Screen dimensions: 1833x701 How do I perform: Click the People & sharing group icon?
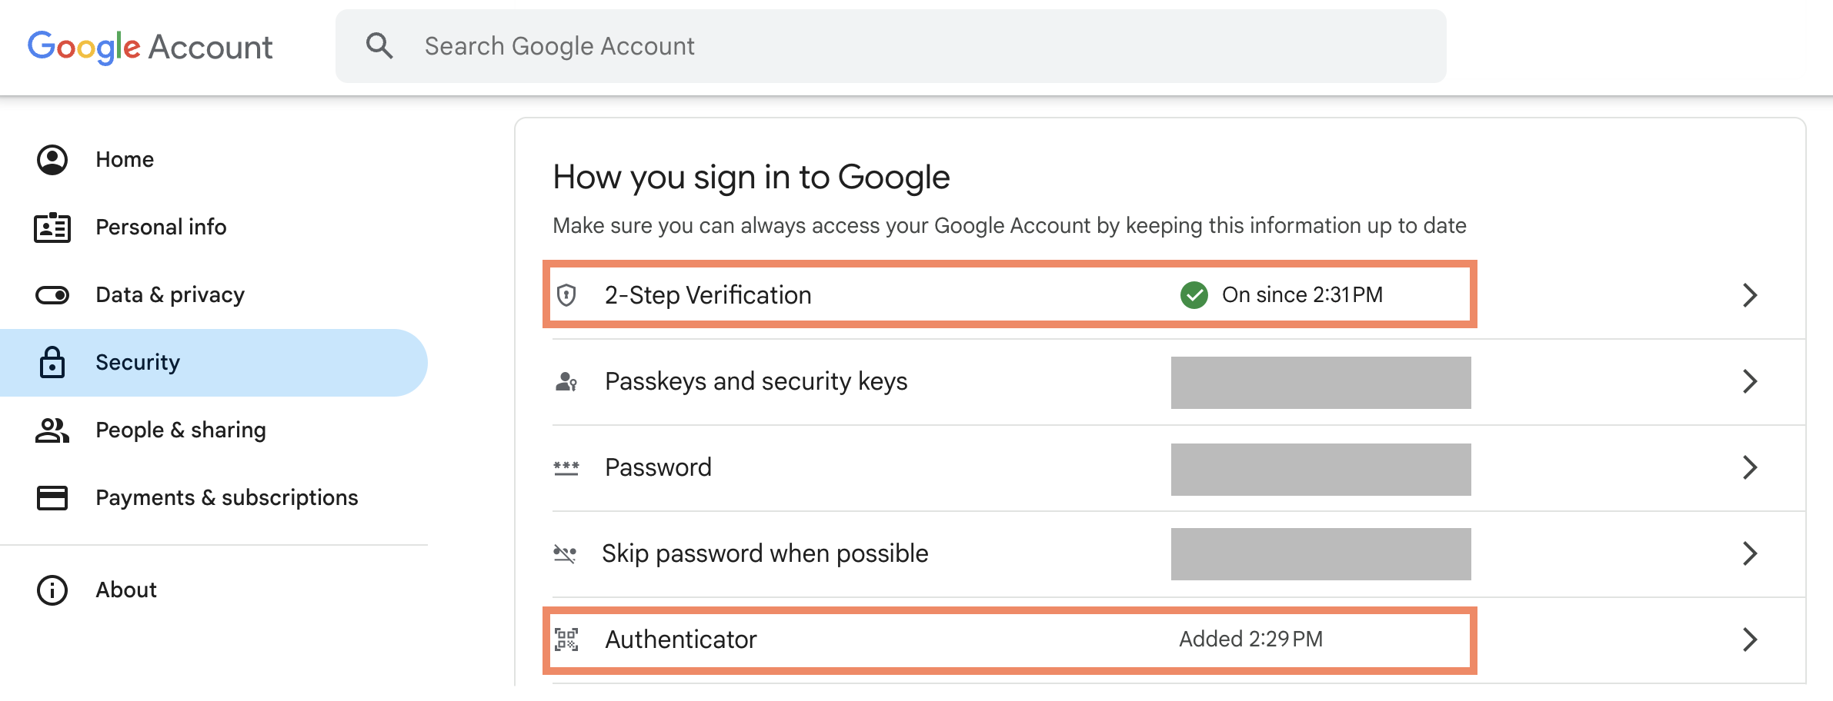[52, 430]
